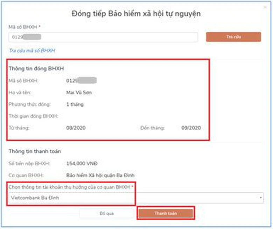Open the Tra cứu mã số BHXH link
273x229 pixels.
pyautogui.click(x=32, y=51)
